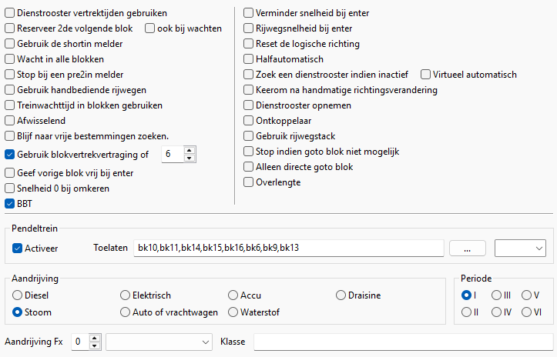Screen dimensions: 557x357
Task: Open the dropdown beside the Toelaten field
Action: point(520,248)
